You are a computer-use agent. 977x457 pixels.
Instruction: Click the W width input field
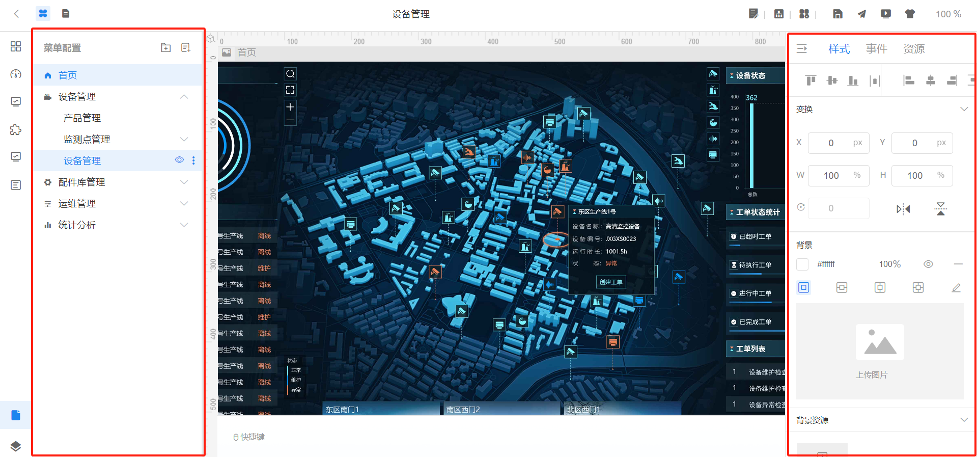point(838,176)
